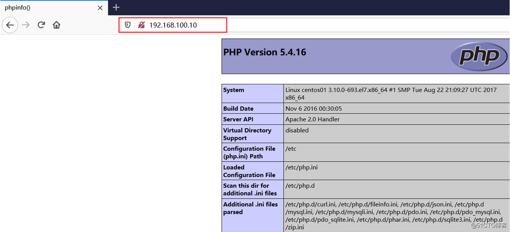
Task: Focus the 192.168.100.10 address bar
Action: (x=173, y=25)
